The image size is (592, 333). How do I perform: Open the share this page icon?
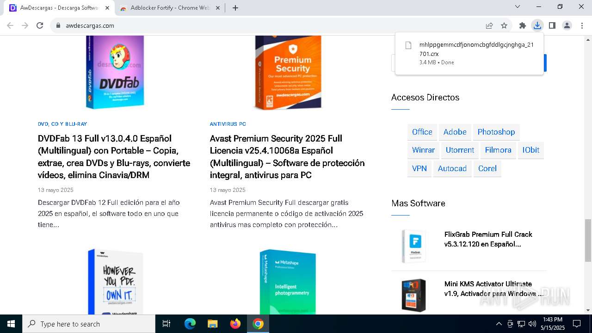[489, 25]
